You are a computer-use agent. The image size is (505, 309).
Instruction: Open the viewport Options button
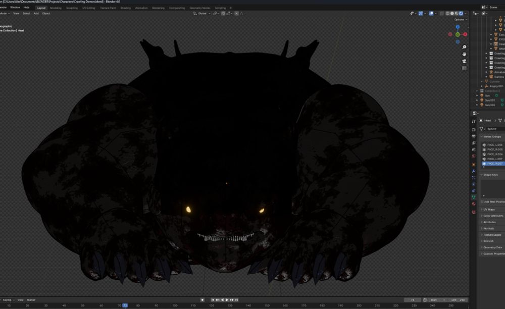pyautogui.click(x=460, y=20)
